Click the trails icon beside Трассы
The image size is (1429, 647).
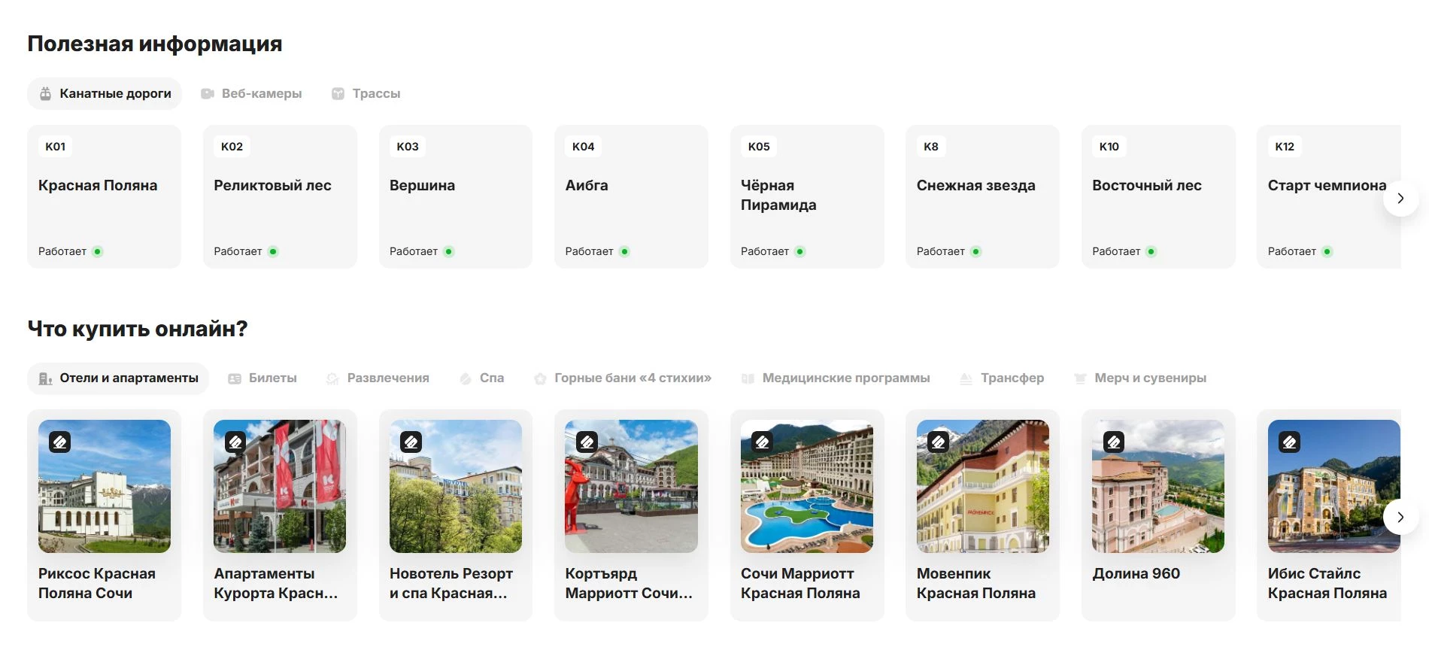click(x=338, y=94)
